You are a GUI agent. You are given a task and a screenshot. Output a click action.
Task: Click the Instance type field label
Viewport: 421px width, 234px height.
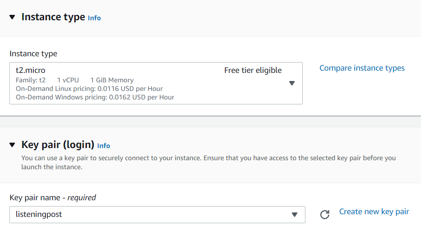[33, 54]
